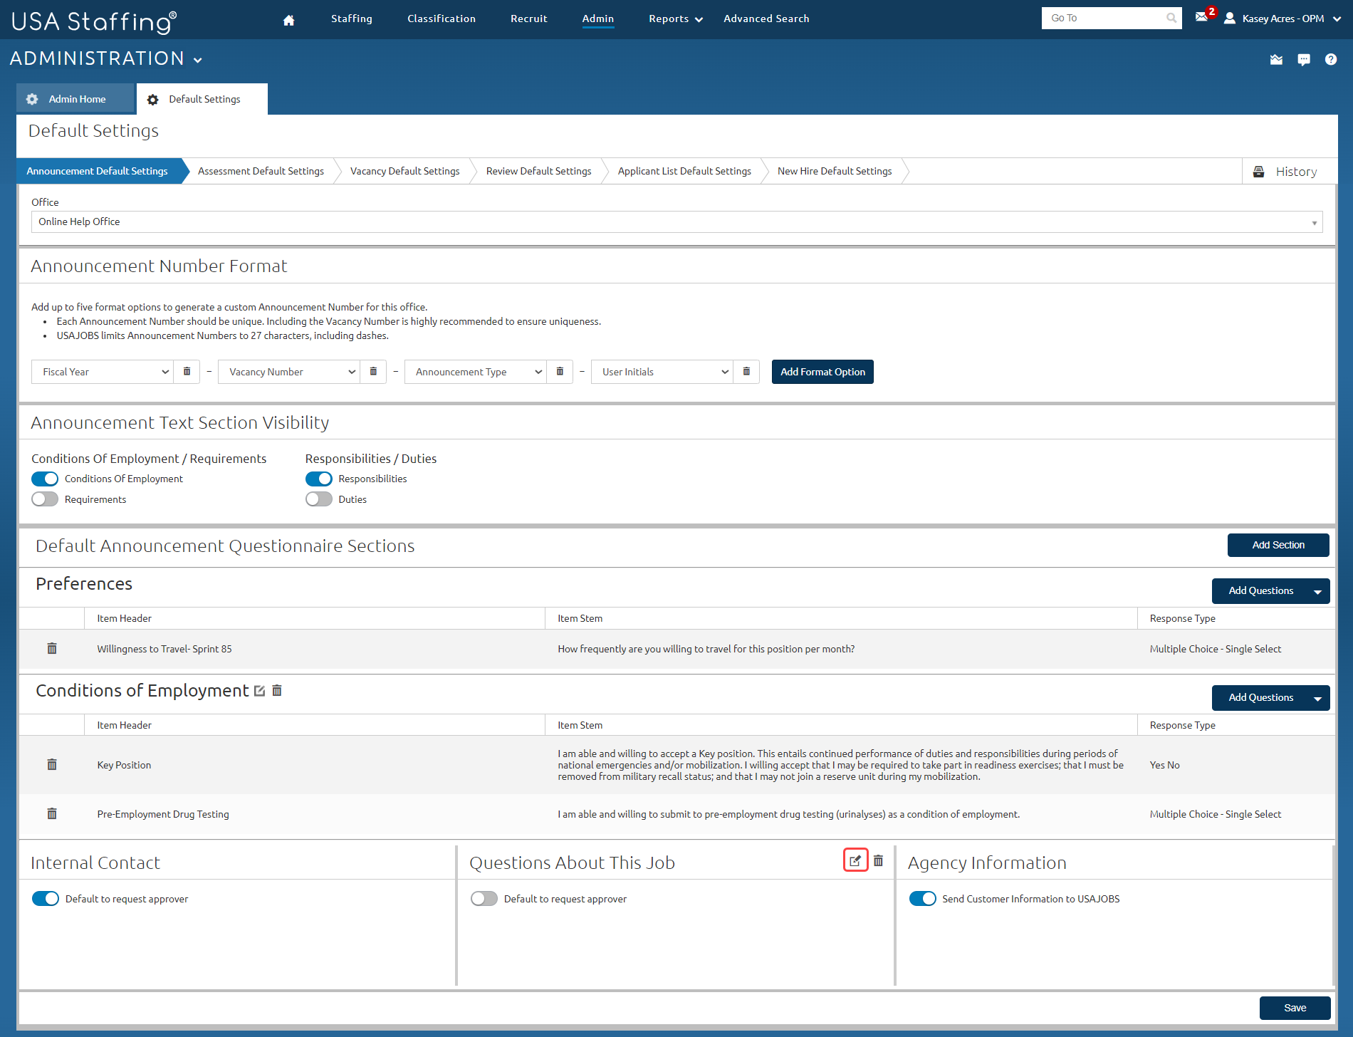Switch to Vacancy Default Settings tab
Viewport: 1353px width, 1037px height.
point(405,171)
